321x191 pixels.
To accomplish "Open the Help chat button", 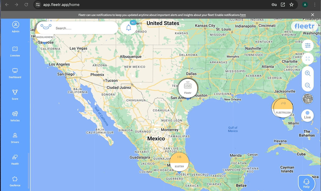I will tap(306, 183).
